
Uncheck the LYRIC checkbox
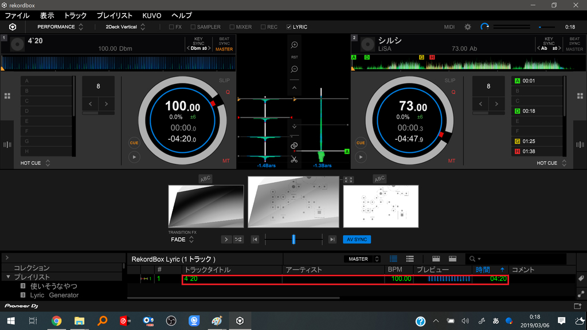click(x=289, y=27)
